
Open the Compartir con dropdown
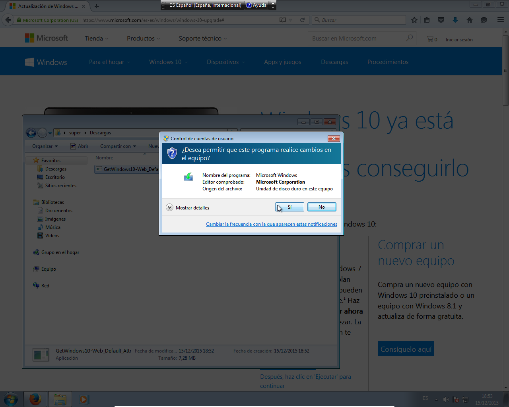click(118, 146)
